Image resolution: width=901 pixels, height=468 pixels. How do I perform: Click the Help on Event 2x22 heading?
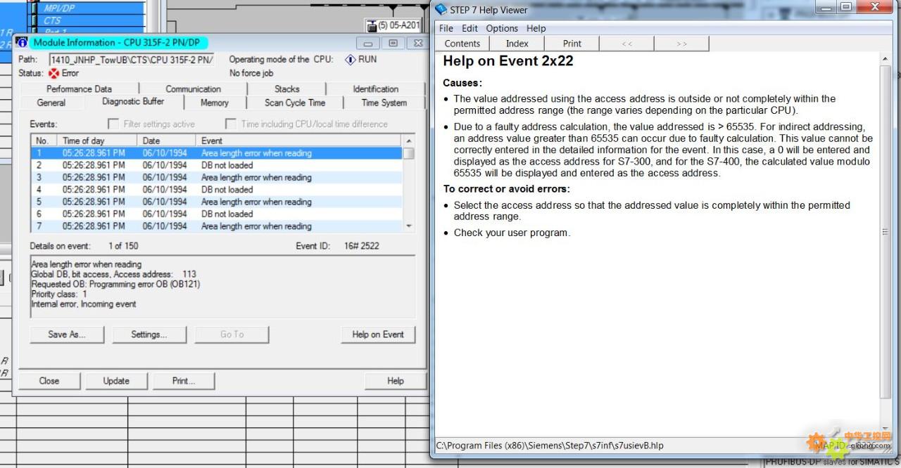click(x=508, y=61)
